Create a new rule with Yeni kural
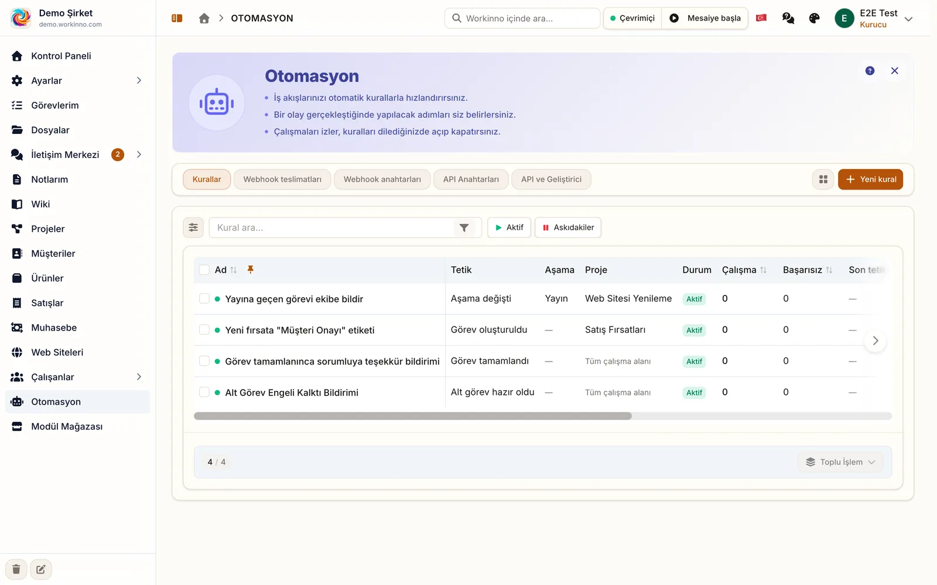Screen dimensions: 937x585 point(870,180)
